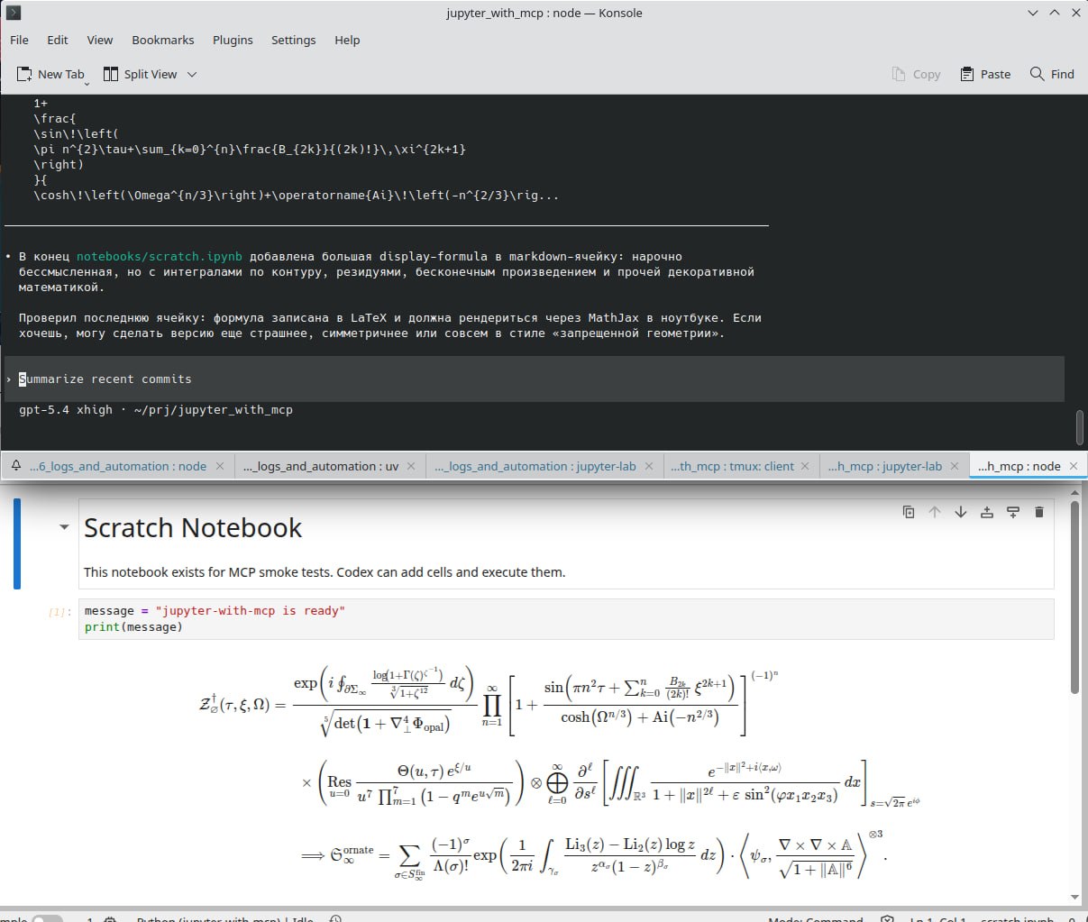Screen dimensions: 1088x922
Task: Open the New Tab dropdown arrow
Action: coord(87,83)
